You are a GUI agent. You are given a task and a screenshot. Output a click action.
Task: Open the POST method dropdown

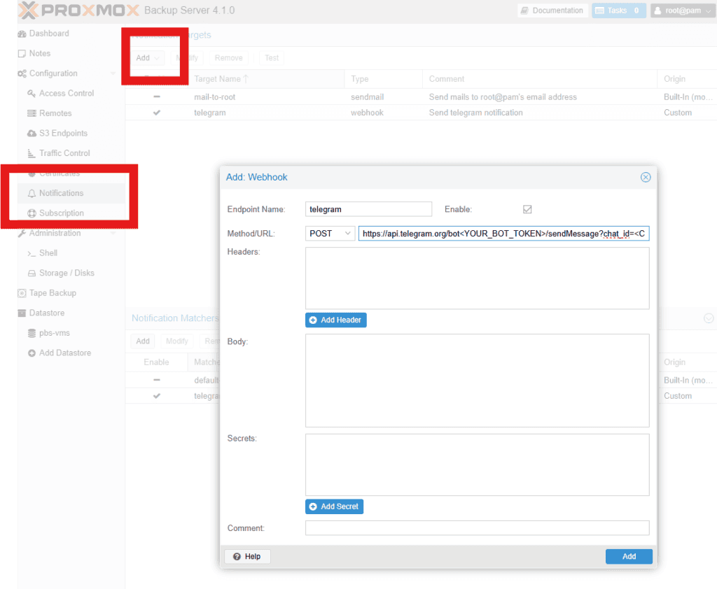coord(330,234)
